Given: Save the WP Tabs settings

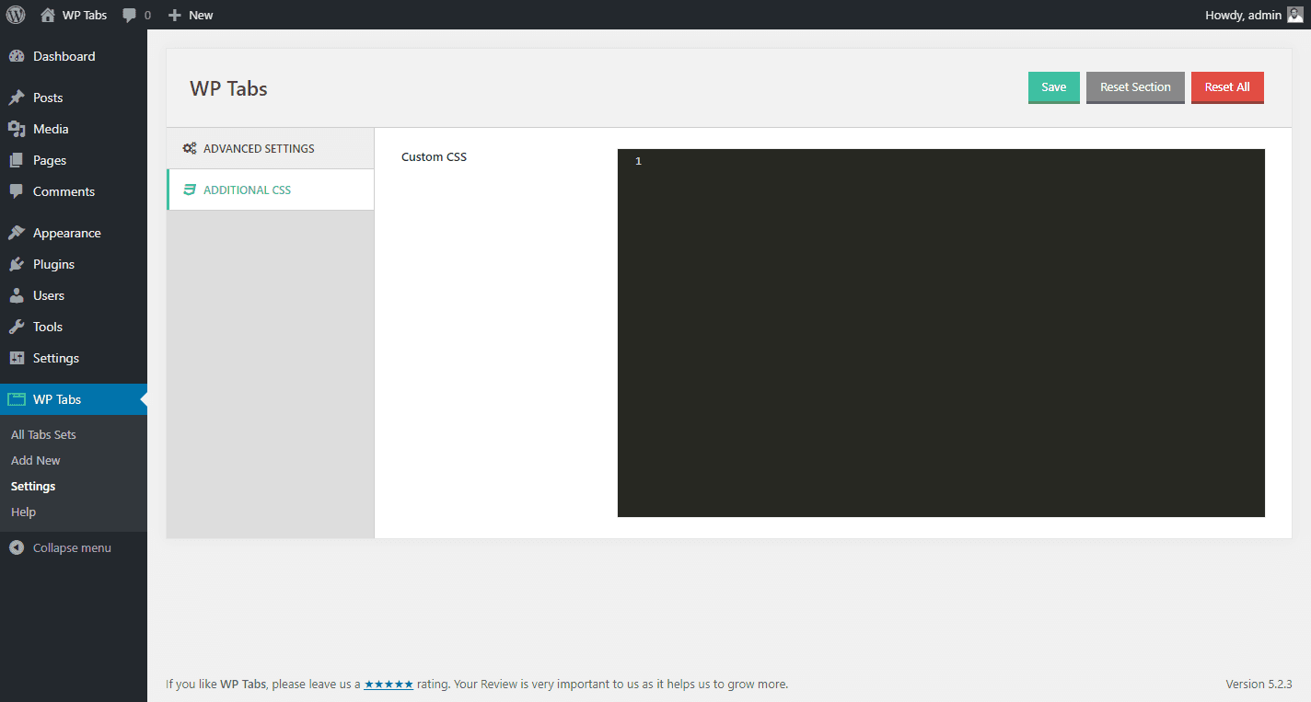Looking at the screenshot, I should coord(1054,87).
